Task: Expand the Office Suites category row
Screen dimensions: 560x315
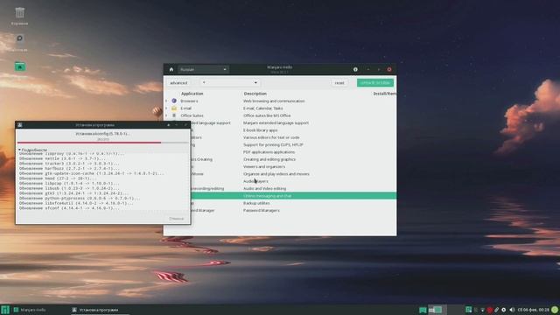Action: tap(166, 115)
